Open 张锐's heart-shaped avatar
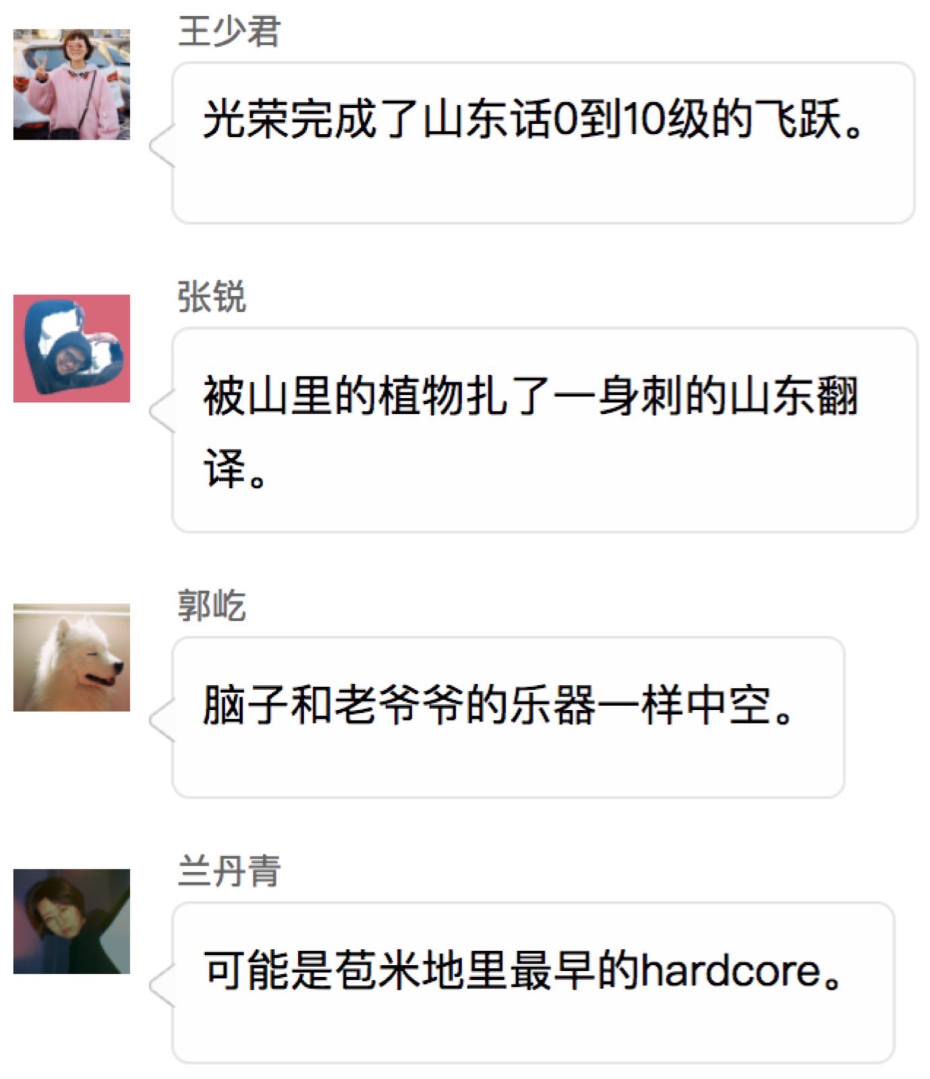930x1079 pixels. [x=71, y=348]
